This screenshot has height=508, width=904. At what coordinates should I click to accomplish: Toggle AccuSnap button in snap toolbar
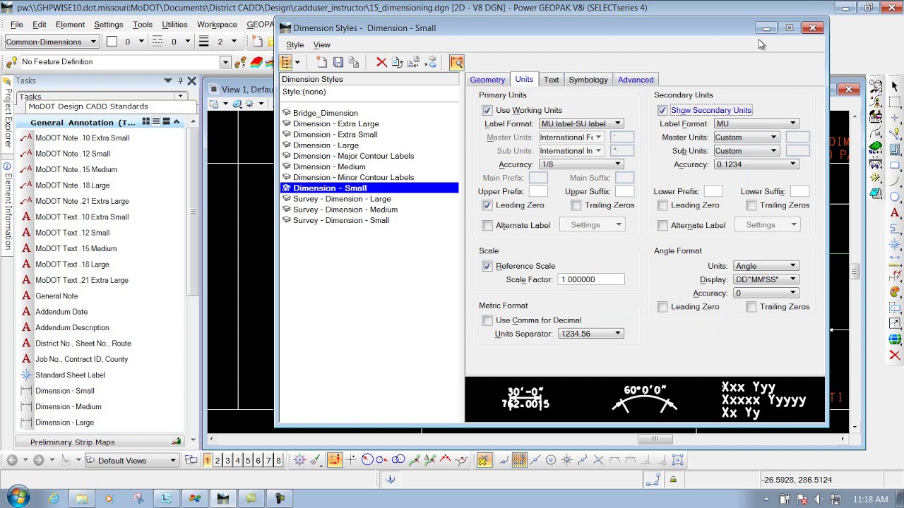[x=483, y=461]
